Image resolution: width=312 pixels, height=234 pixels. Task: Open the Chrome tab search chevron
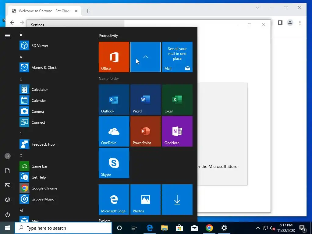257,8
